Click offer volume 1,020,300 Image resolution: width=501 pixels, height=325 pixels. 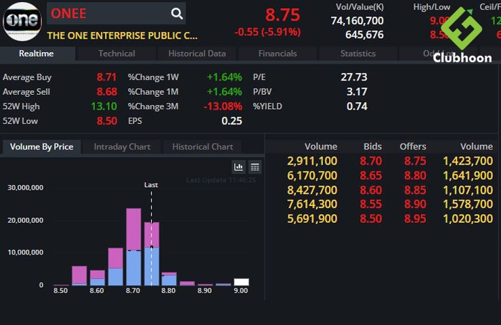click(468, 219)
